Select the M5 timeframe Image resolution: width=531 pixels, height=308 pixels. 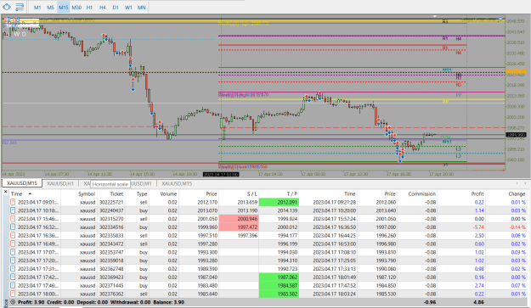click(50, 7)
